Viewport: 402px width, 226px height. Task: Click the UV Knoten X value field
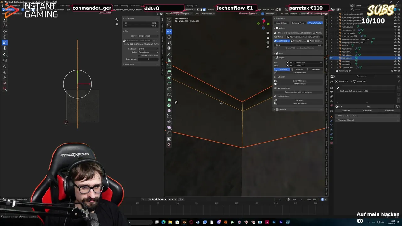141,23
